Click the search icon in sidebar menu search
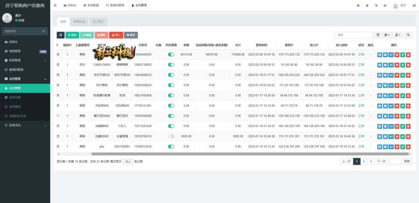The height and width of the screenshot is (203, 419). pyautogui.click(x=43, y=31)
